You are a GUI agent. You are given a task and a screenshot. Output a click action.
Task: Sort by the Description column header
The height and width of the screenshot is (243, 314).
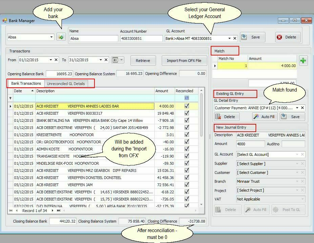click(x=95, y=91)
